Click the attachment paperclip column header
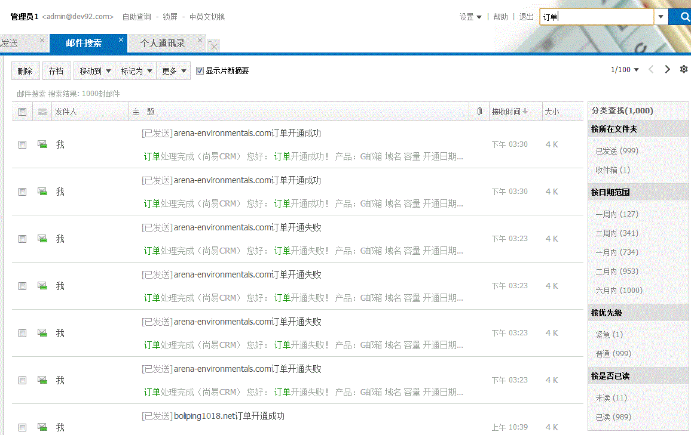This screenshot has height=435, width=691. pyautogui.click(x=479, y=112)
